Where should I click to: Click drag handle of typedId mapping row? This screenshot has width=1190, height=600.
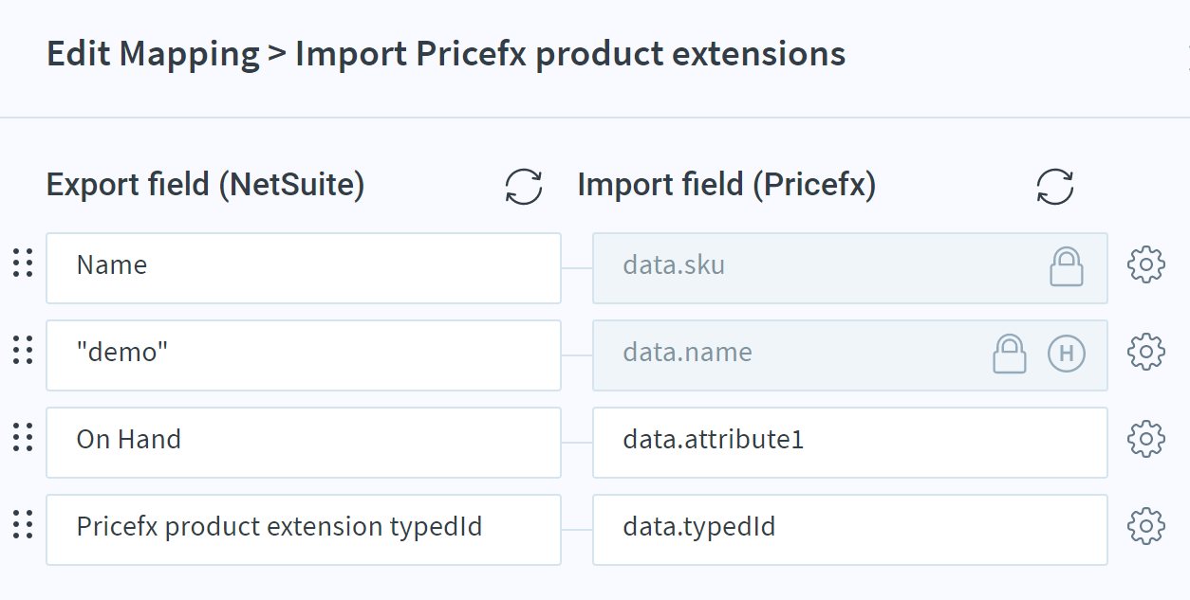(23, 524)
